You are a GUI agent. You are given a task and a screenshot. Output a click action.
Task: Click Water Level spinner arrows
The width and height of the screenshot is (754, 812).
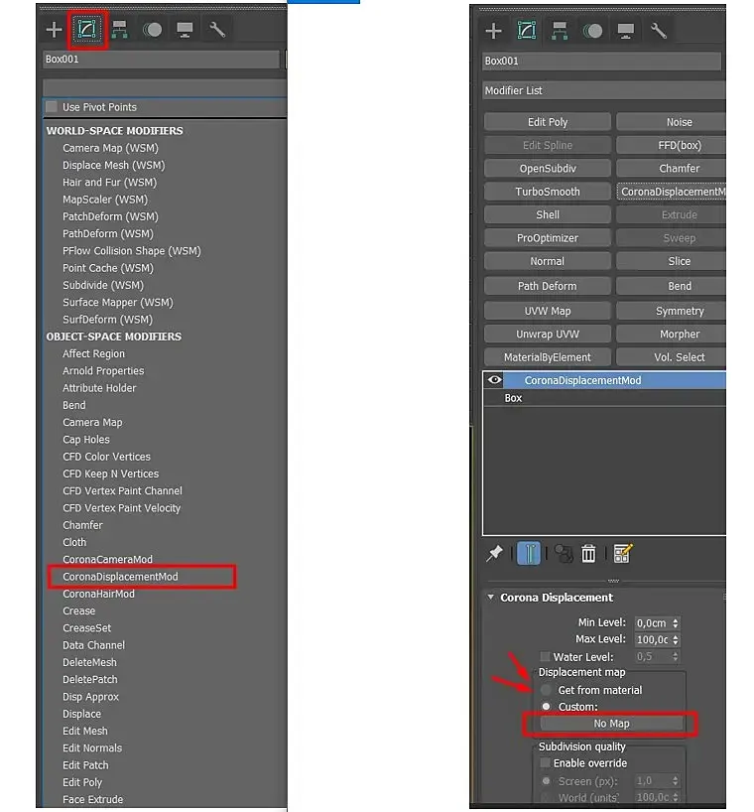675,656
